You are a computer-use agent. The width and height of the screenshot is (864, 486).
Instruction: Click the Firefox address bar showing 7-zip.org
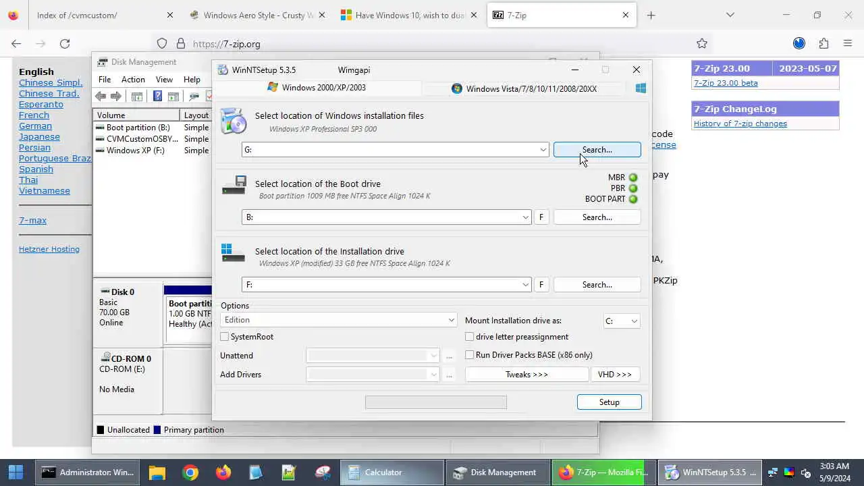point(432,44)
